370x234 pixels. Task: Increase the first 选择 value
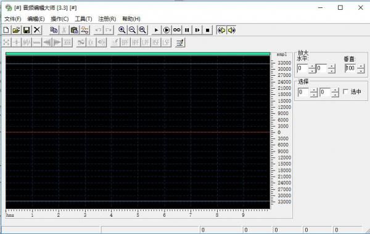click(x=314, y=90)
